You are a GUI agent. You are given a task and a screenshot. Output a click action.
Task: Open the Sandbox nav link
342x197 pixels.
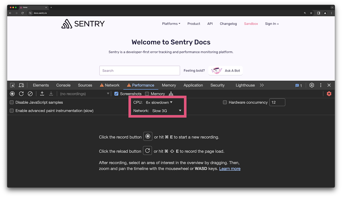(x=251, y=24)
